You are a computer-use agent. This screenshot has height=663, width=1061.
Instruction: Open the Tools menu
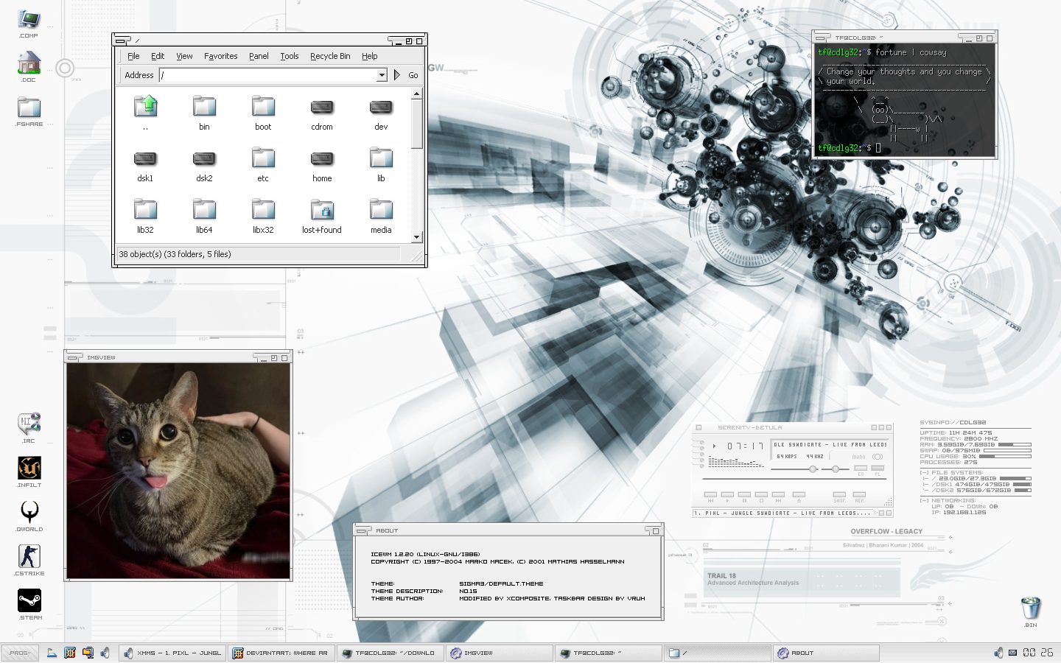(x=290, y=56)
